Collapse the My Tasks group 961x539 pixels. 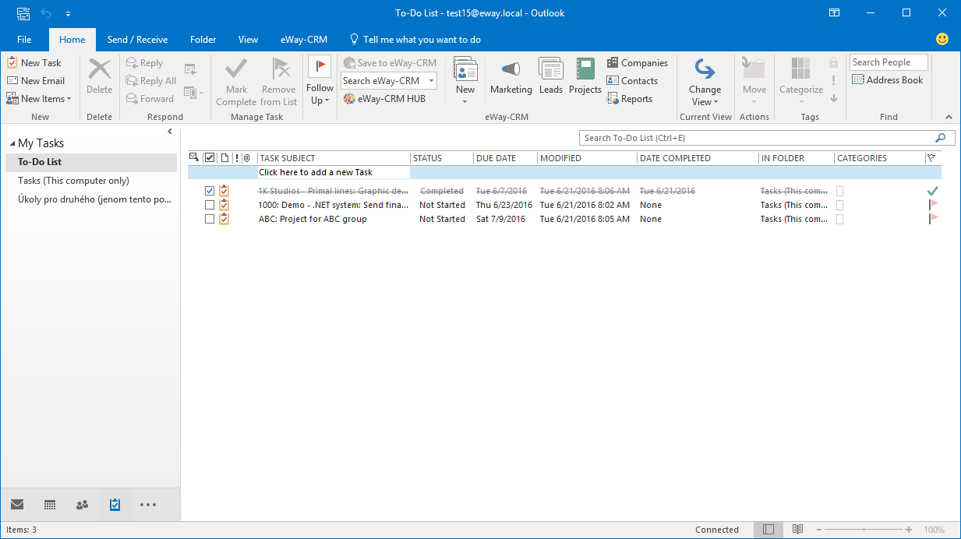pyautogui.click(x=12, y=144)
